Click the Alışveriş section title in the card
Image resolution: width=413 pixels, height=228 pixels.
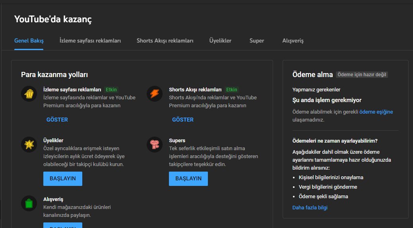[x=53, y=199]
